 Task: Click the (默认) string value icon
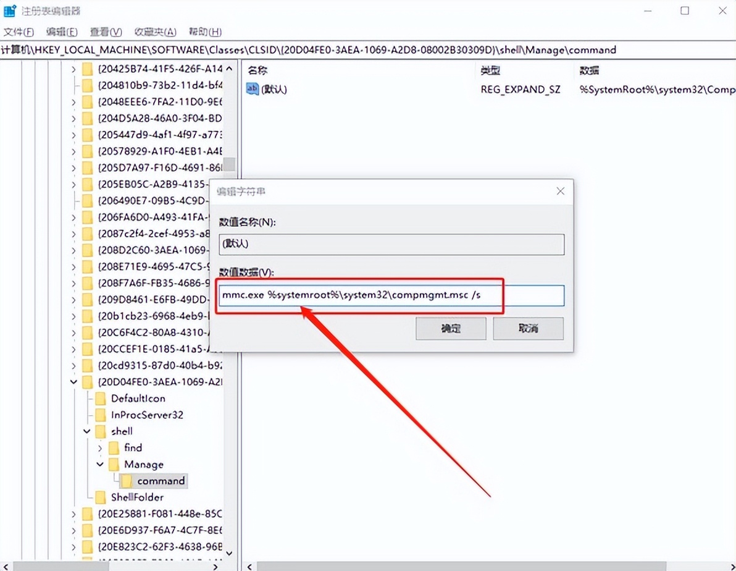[253, 89]
